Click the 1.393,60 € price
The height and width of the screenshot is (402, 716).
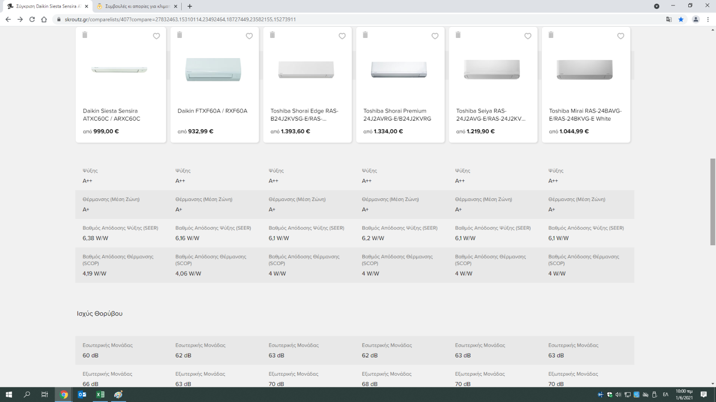point(295,131)
